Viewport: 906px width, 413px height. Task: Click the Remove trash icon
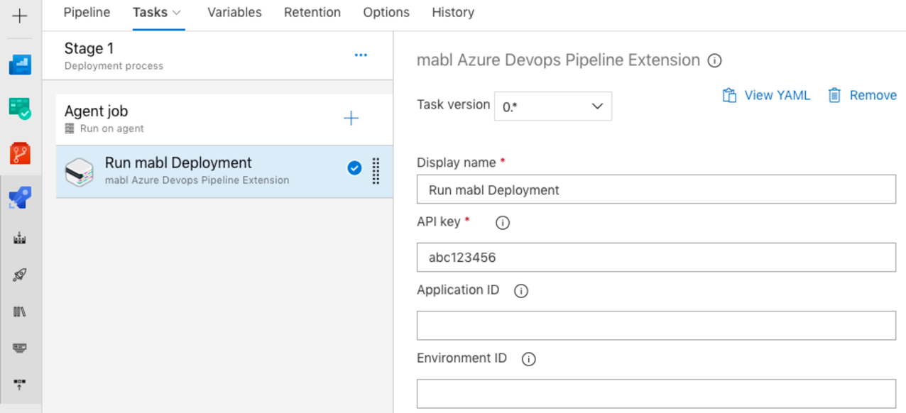pos(834,96)
